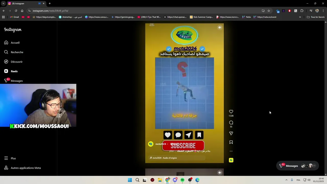Screen dimensions: 327x184
Task: Click the page scrollbar down arrow
Action: point(325,174)
